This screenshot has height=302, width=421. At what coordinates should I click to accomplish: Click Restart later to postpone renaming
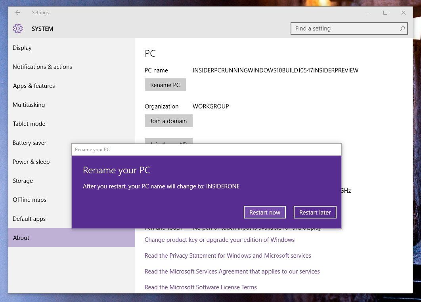(315, 212)
